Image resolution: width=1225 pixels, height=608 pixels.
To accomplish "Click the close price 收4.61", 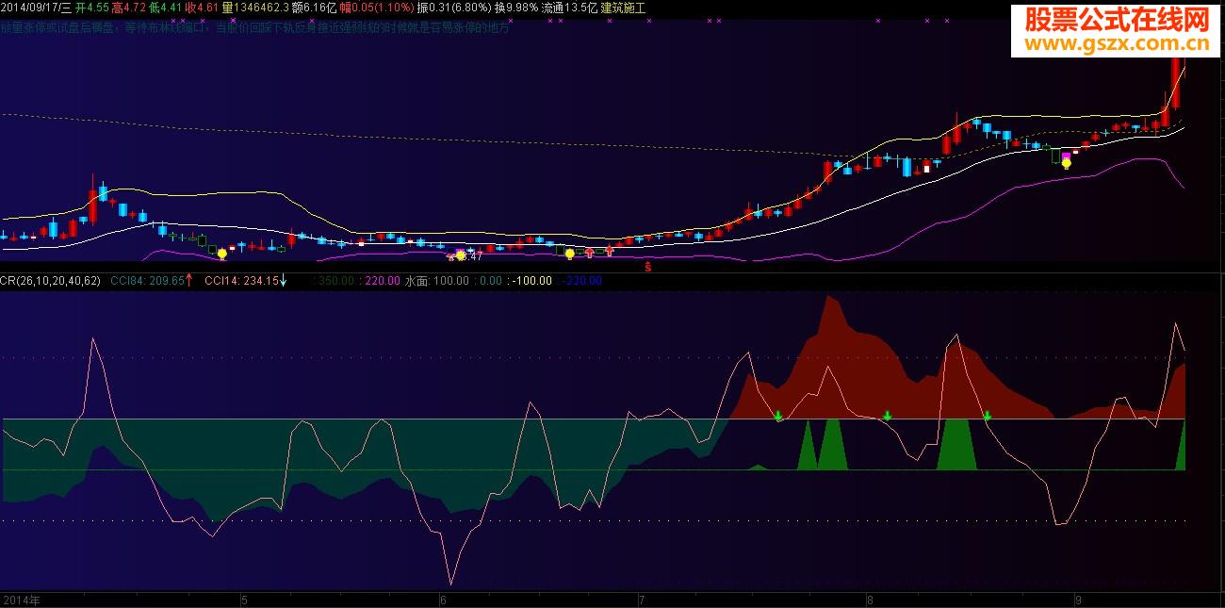I will coord(202,8).
